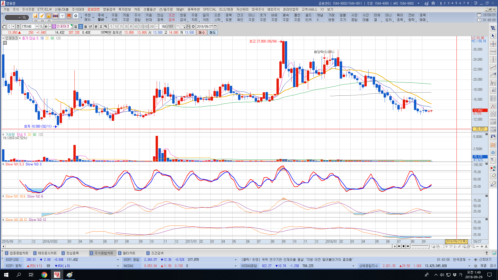Open the calendar date picker icon
Viewport: 498px width, 280px height.
click(x=215, y=26)
